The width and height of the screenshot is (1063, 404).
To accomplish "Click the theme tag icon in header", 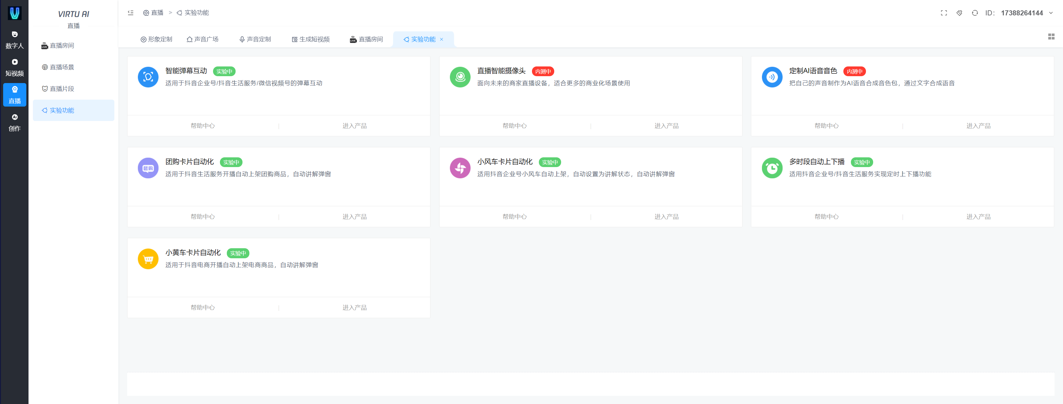I will [959, 13].
